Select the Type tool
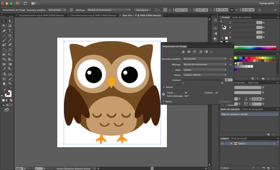The height and width of the screenshot is (170, 280). (10, 31)
